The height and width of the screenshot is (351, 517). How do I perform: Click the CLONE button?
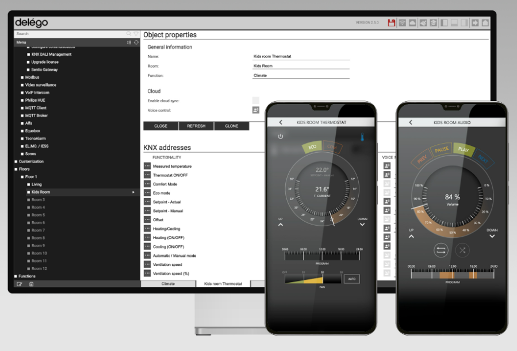click(x=232, y=126)
